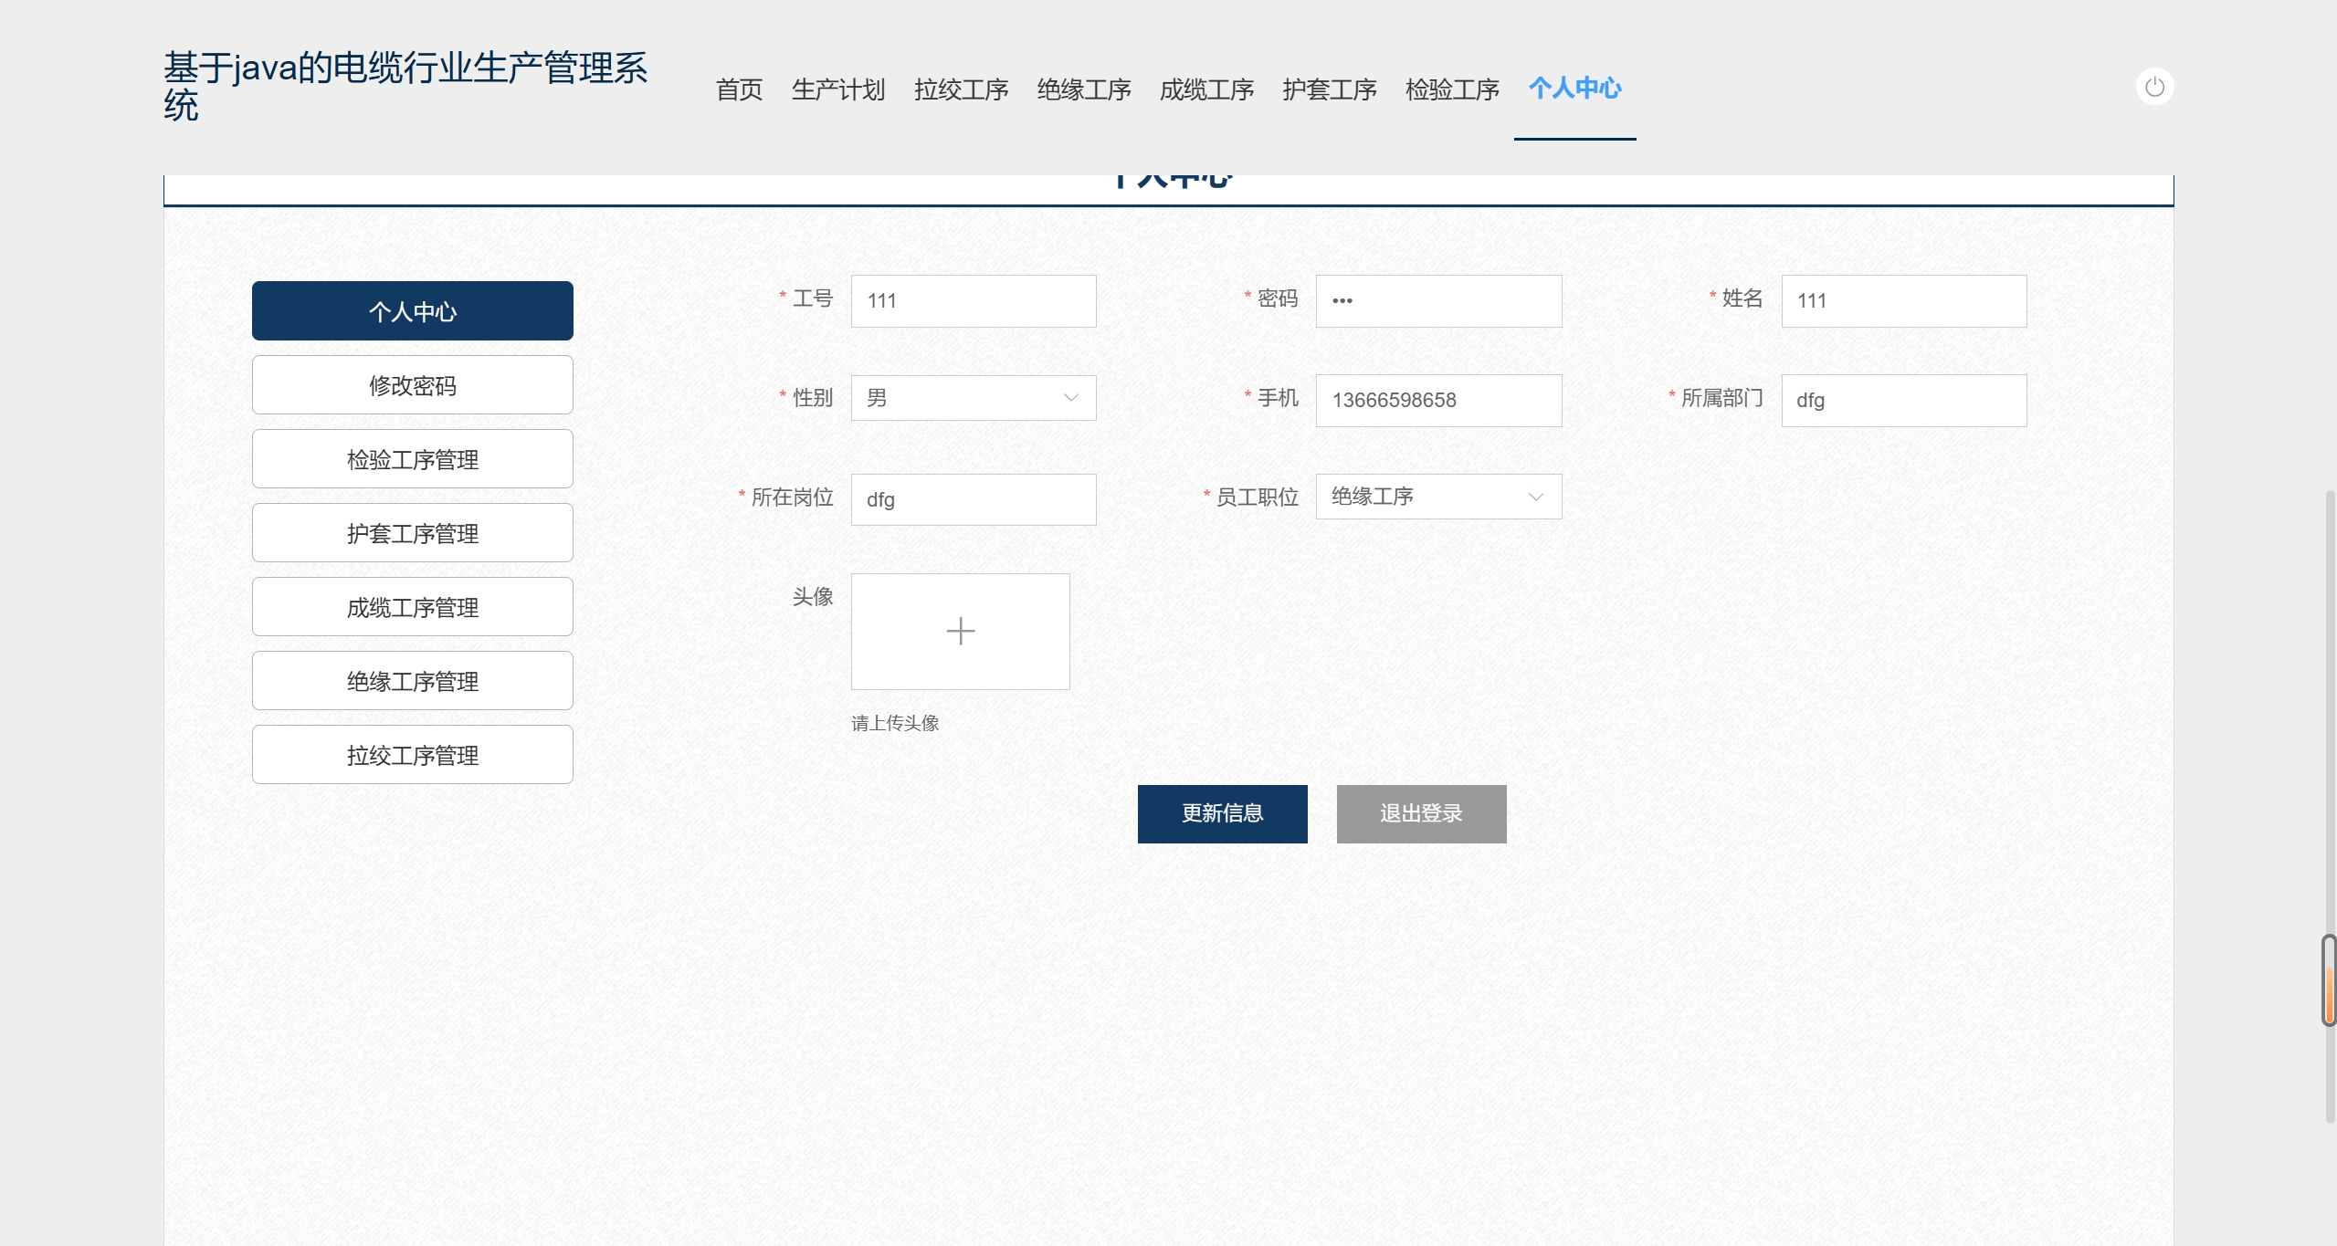The image size is (2337, 1246).
Task: Focus the 工号 input field
Action: coord(974,301)
